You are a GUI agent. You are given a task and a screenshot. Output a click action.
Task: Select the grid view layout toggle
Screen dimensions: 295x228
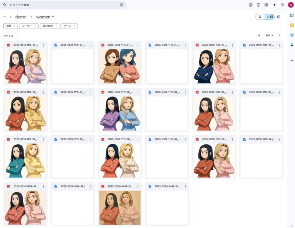tap(270, 17)
